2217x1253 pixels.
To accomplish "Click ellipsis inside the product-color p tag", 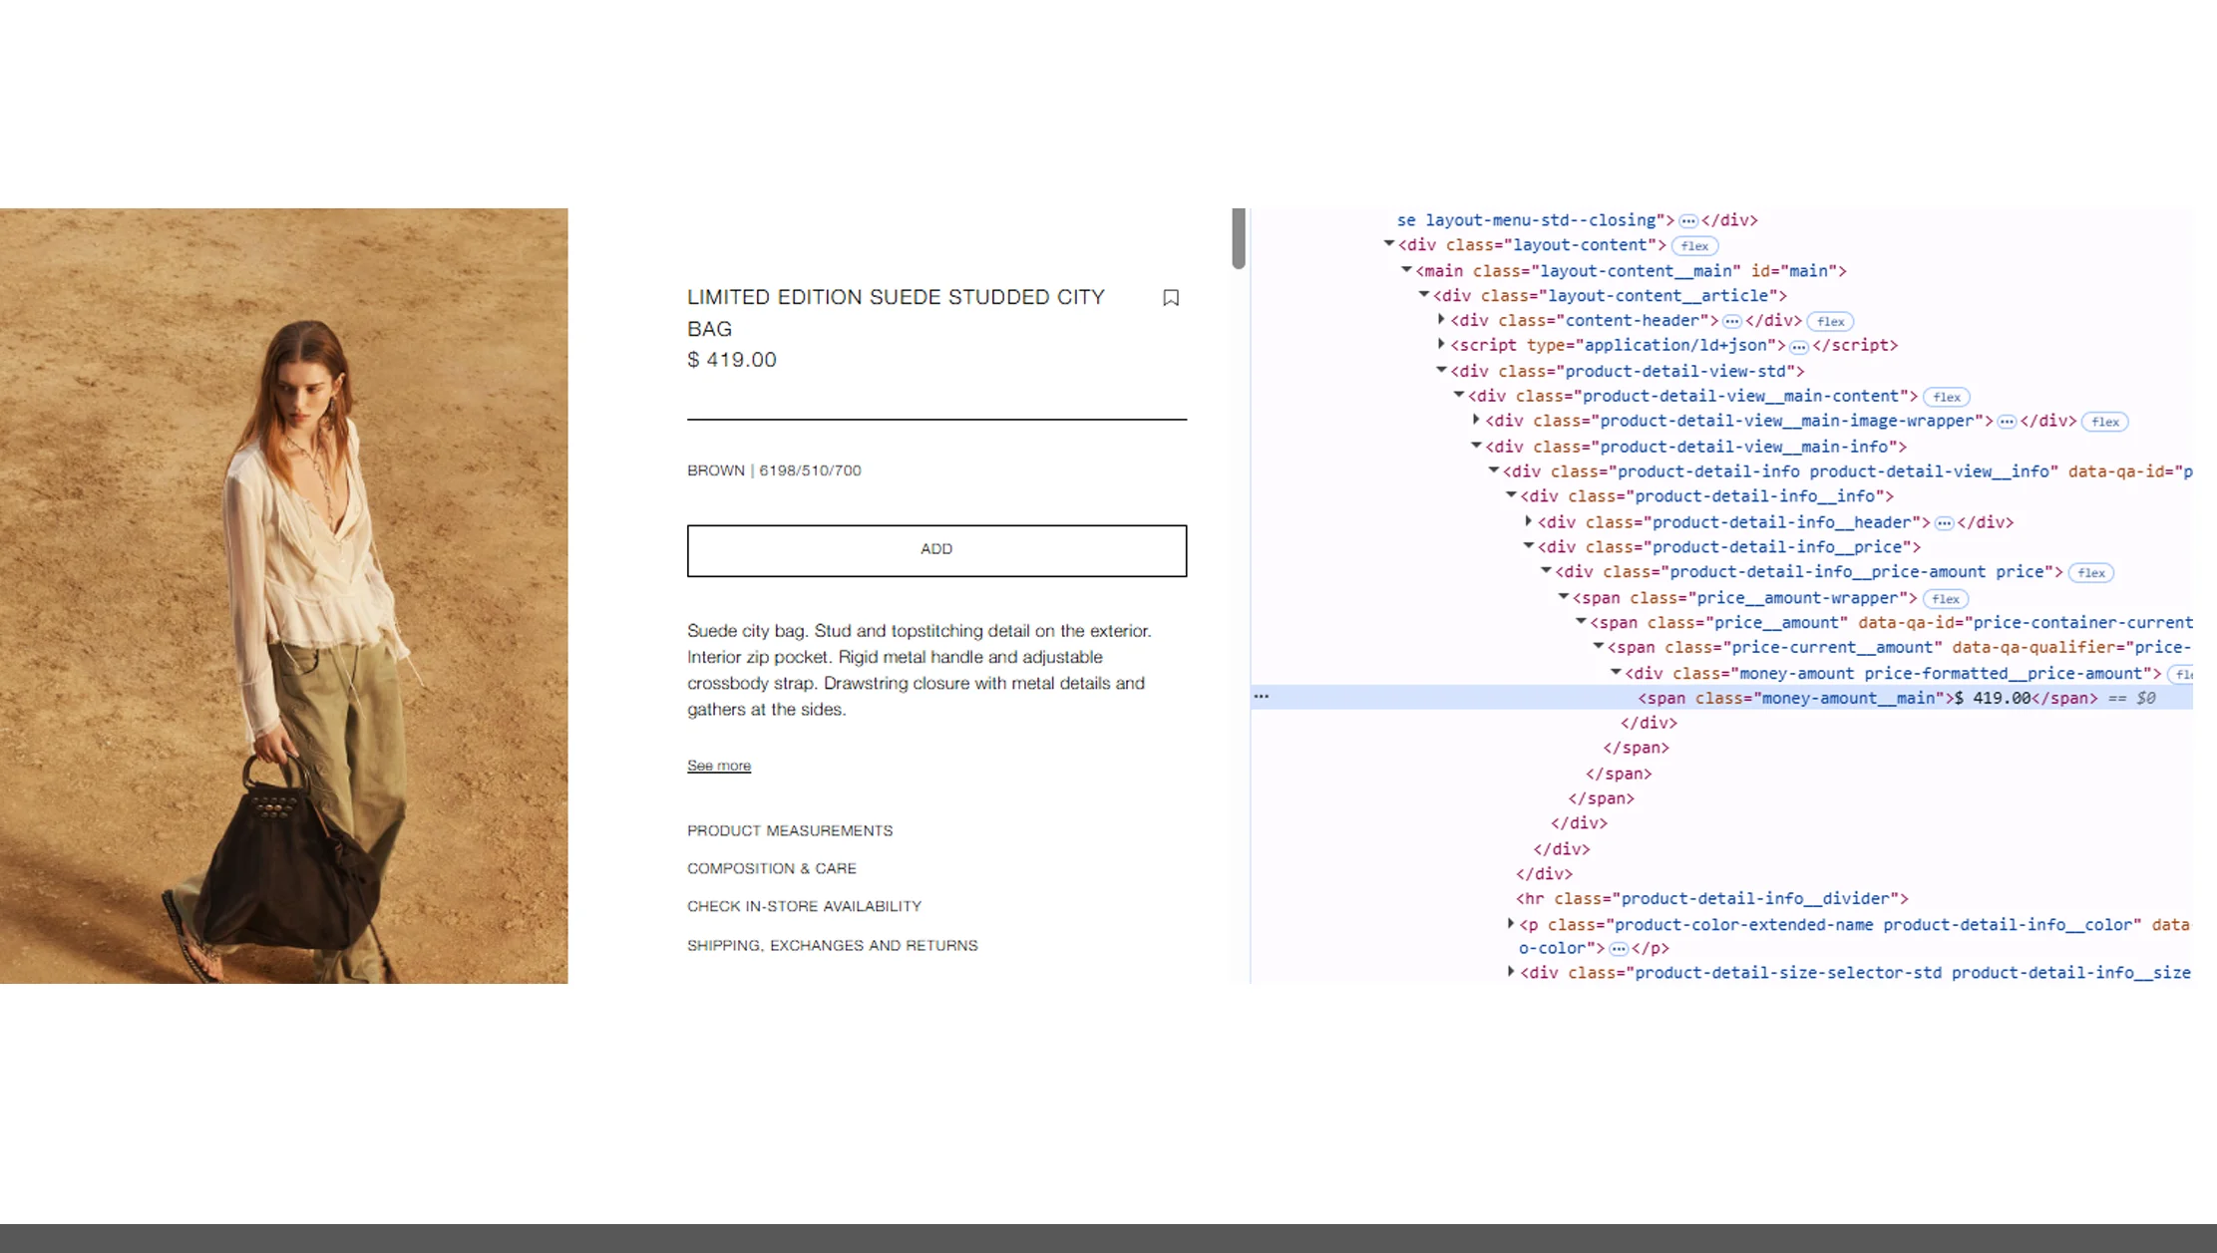I will coord(1619,949).
